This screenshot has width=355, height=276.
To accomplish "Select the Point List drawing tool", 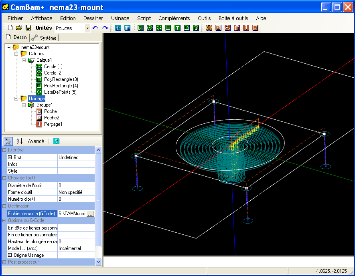I will click(x=159, y=28).
